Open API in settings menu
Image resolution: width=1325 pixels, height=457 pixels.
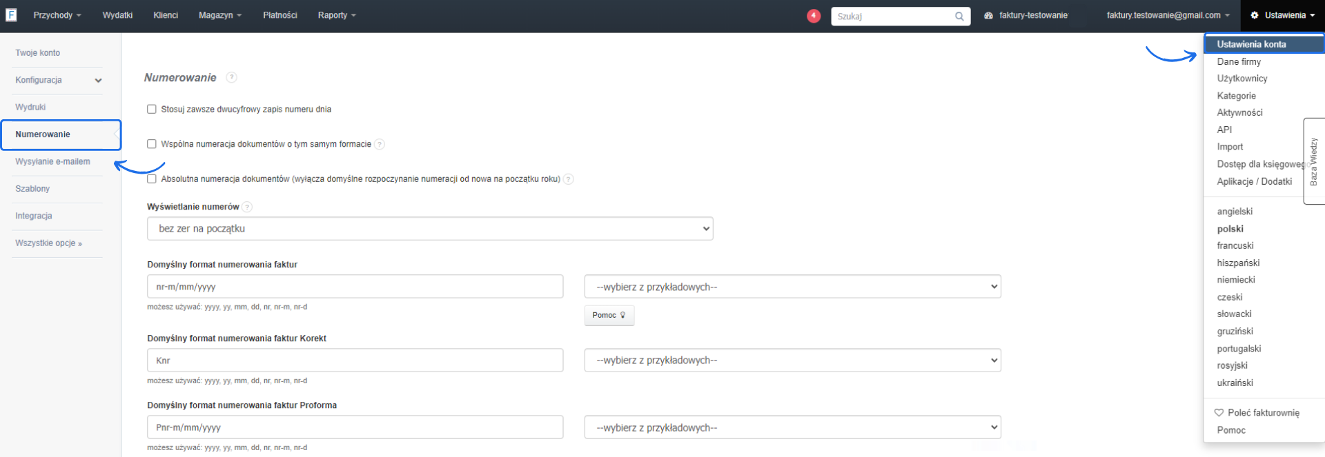pos(1224,130)
